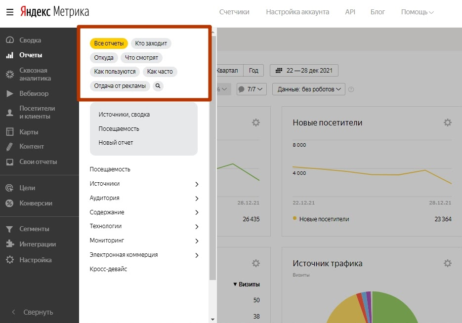The image size is (462, 323).
Task: Click the Посетители и клиенты person icon
Action: (10, 112)
